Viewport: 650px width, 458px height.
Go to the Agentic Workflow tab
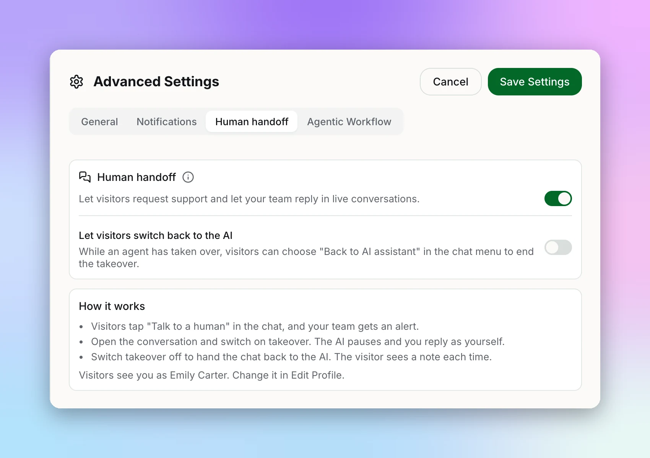[349, 121]
